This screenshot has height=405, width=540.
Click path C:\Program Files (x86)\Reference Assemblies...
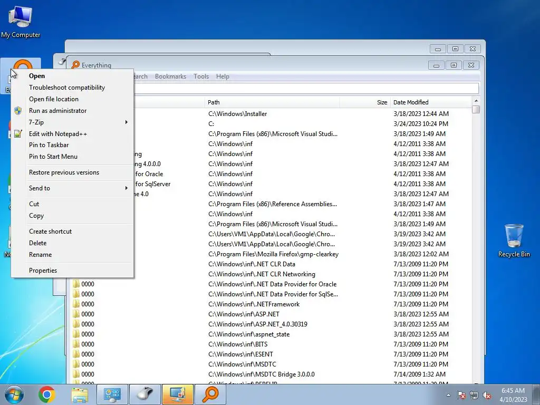(273, 204)
